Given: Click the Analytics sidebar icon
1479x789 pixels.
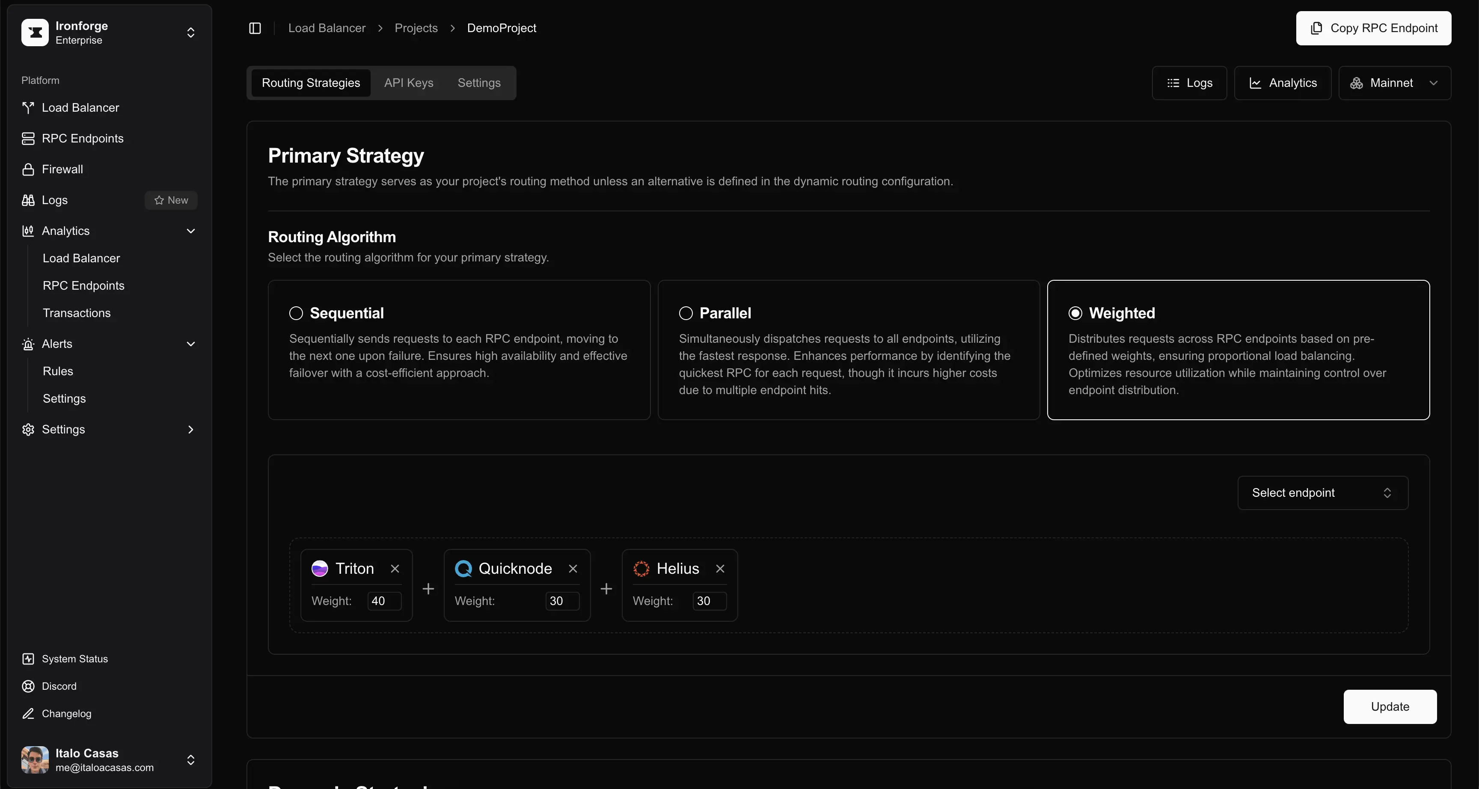Looking at the screenshot, I should [27, 231].
